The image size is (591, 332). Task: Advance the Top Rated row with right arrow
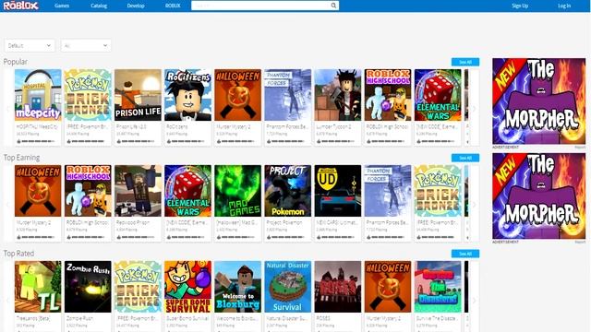(474, 300)
